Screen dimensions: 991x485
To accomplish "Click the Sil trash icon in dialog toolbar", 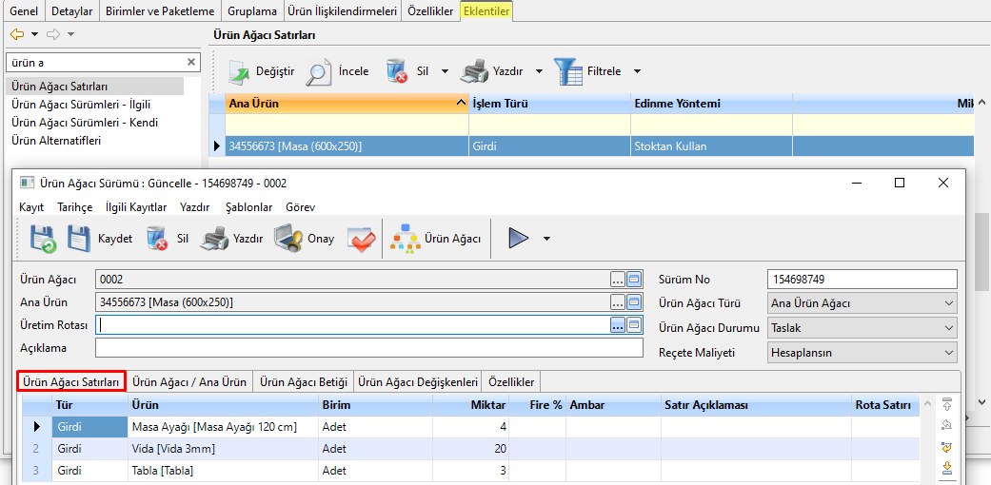I will pyautogui.click(x=157, y=239).
